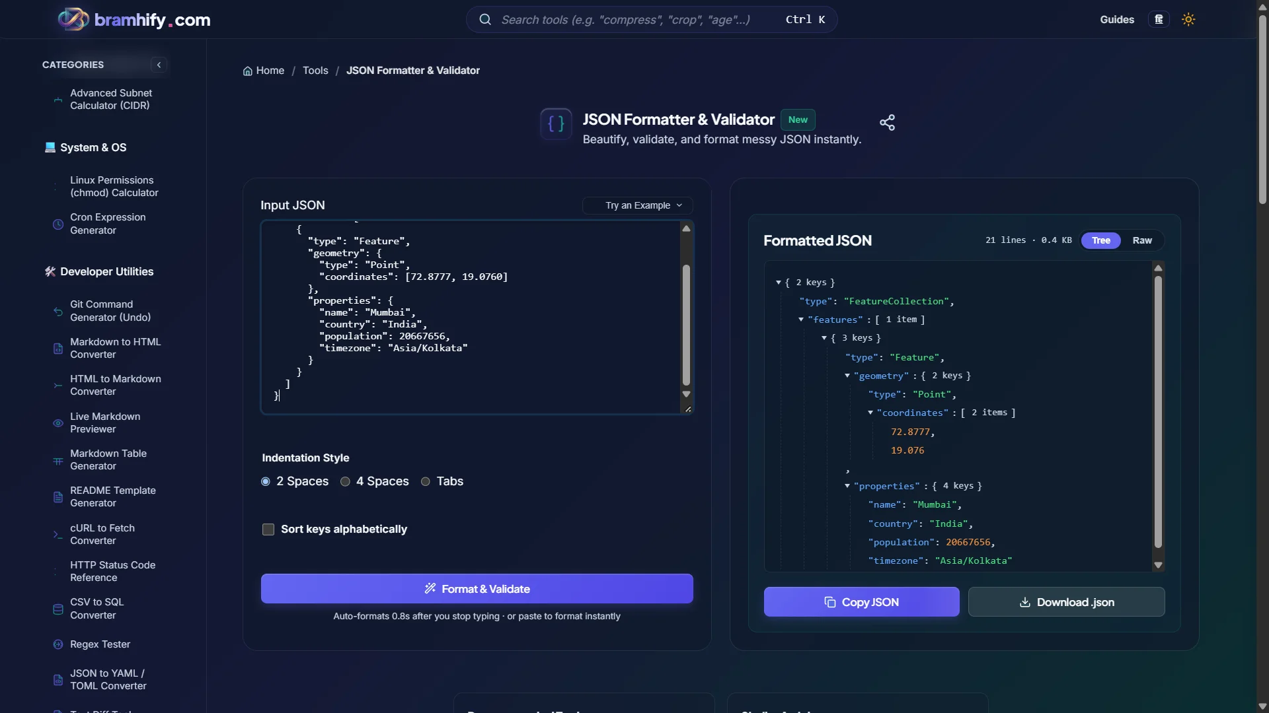Select the 4 Spaces indentation option
Viewport: 1269px width, 713px height.
click(x=345, y=481)
